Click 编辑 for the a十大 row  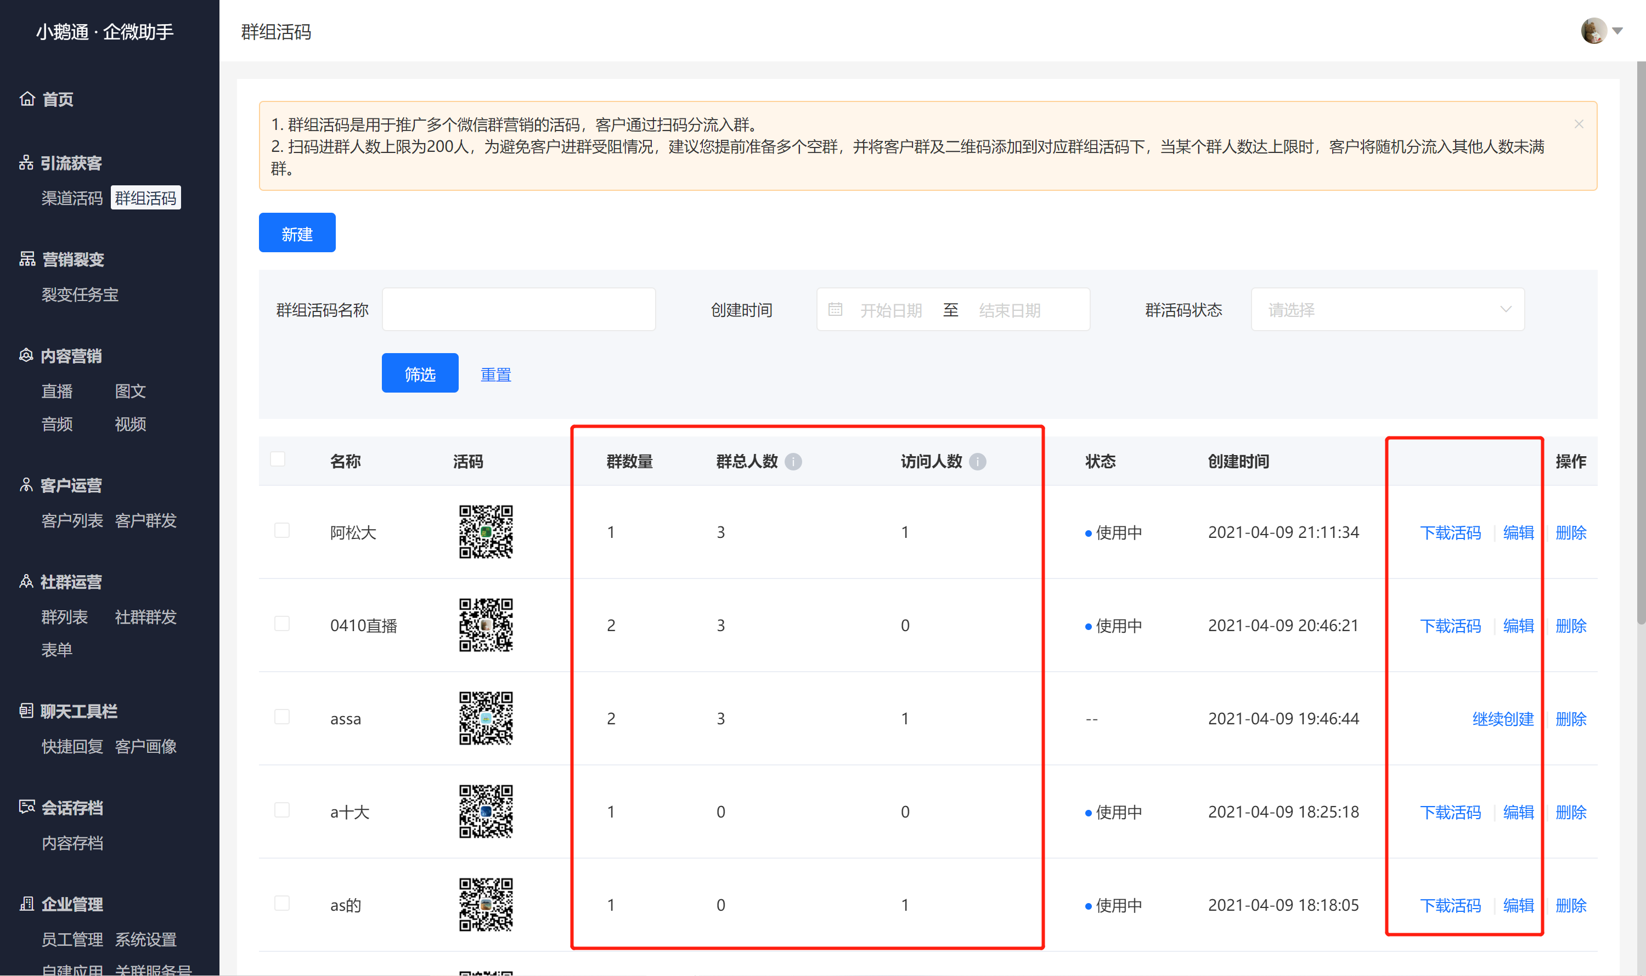1518,813
